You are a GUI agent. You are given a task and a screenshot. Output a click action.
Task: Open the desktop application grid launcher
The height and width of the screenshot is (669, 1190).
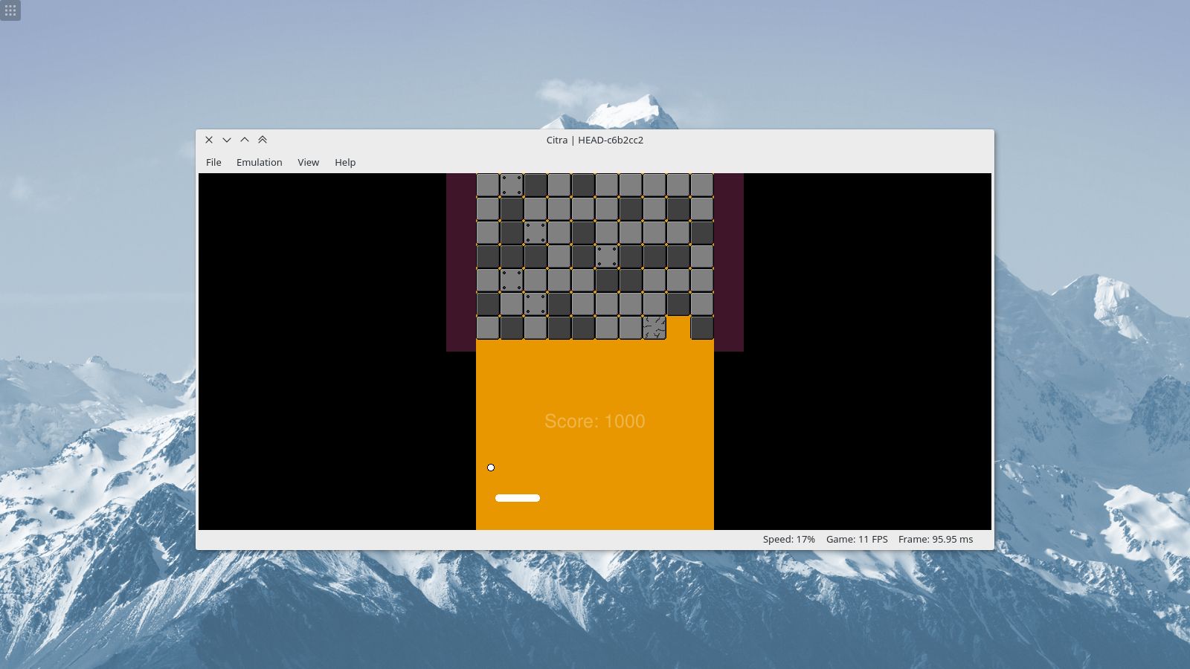(10, 10)
